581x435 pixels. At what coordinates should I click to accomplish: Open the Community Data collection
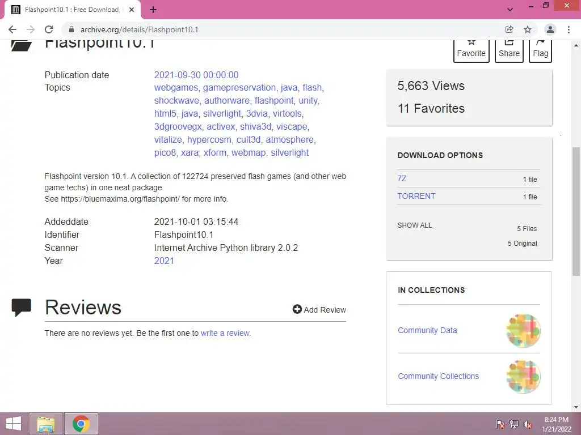pyautogui.click(x=427, y=330)
